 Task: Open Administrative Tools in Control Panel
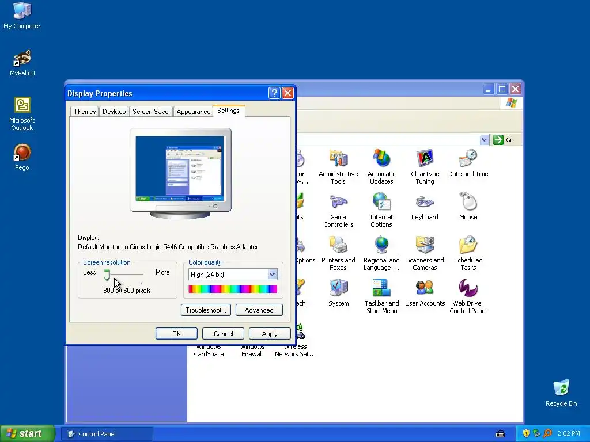tap(338, 166)
